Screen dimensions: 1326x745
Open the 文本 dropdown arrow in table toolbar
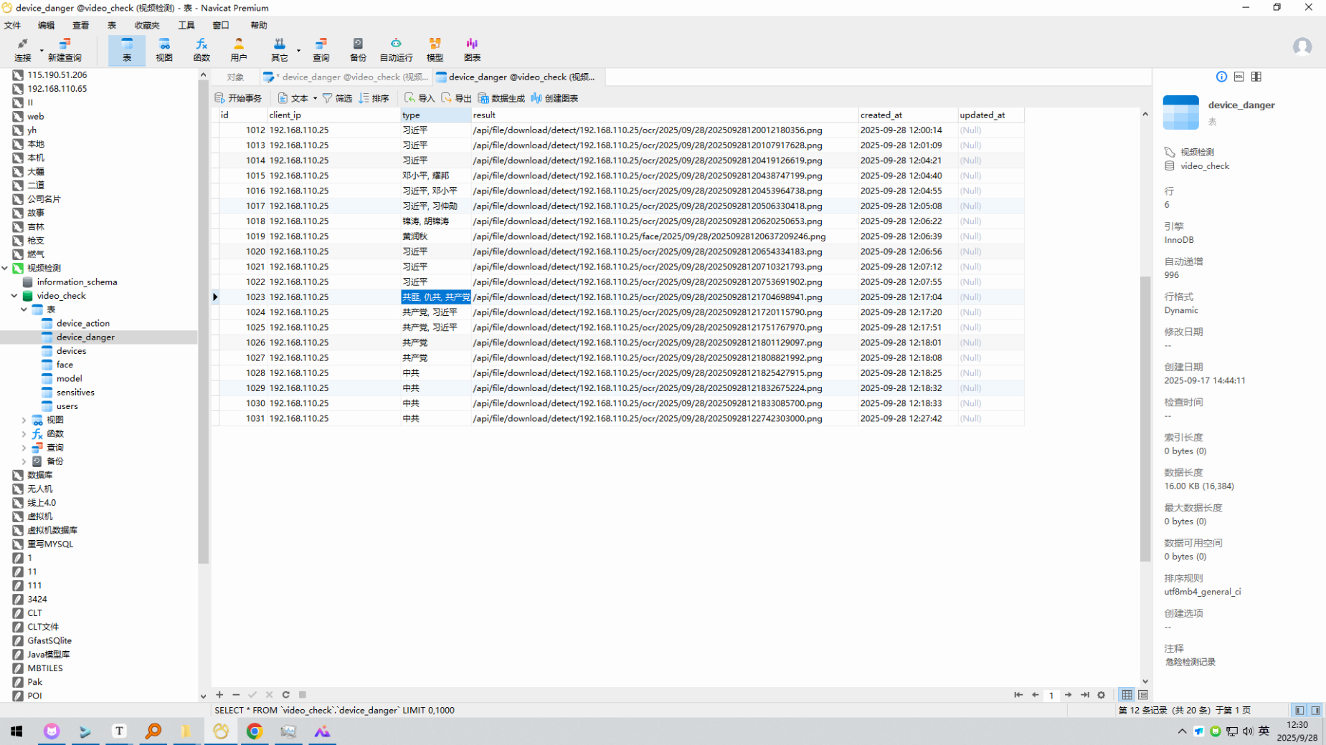click(x=315, y=99)
